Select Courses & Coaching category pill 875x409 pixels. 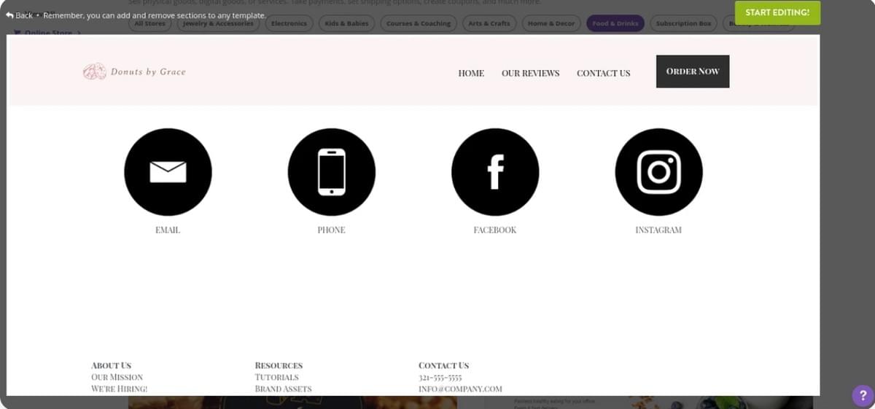(x=419, y=23)
